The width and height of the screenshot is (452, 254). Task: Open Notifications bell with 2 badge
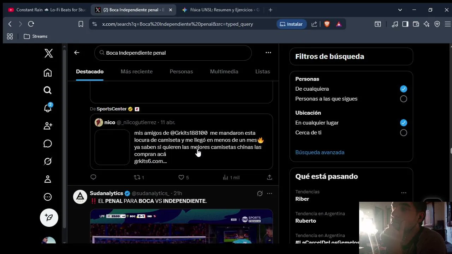tap(48, 108)
